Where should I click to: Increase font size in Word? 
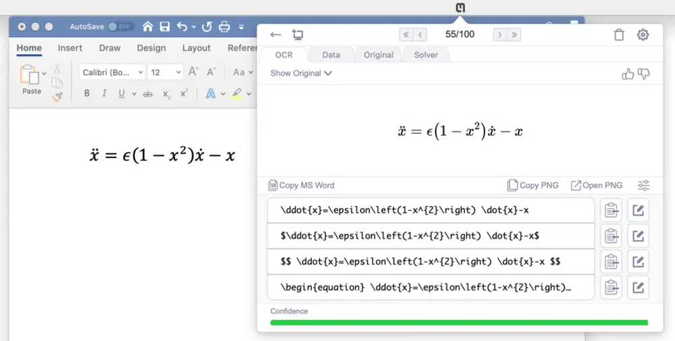pos(193,72)
